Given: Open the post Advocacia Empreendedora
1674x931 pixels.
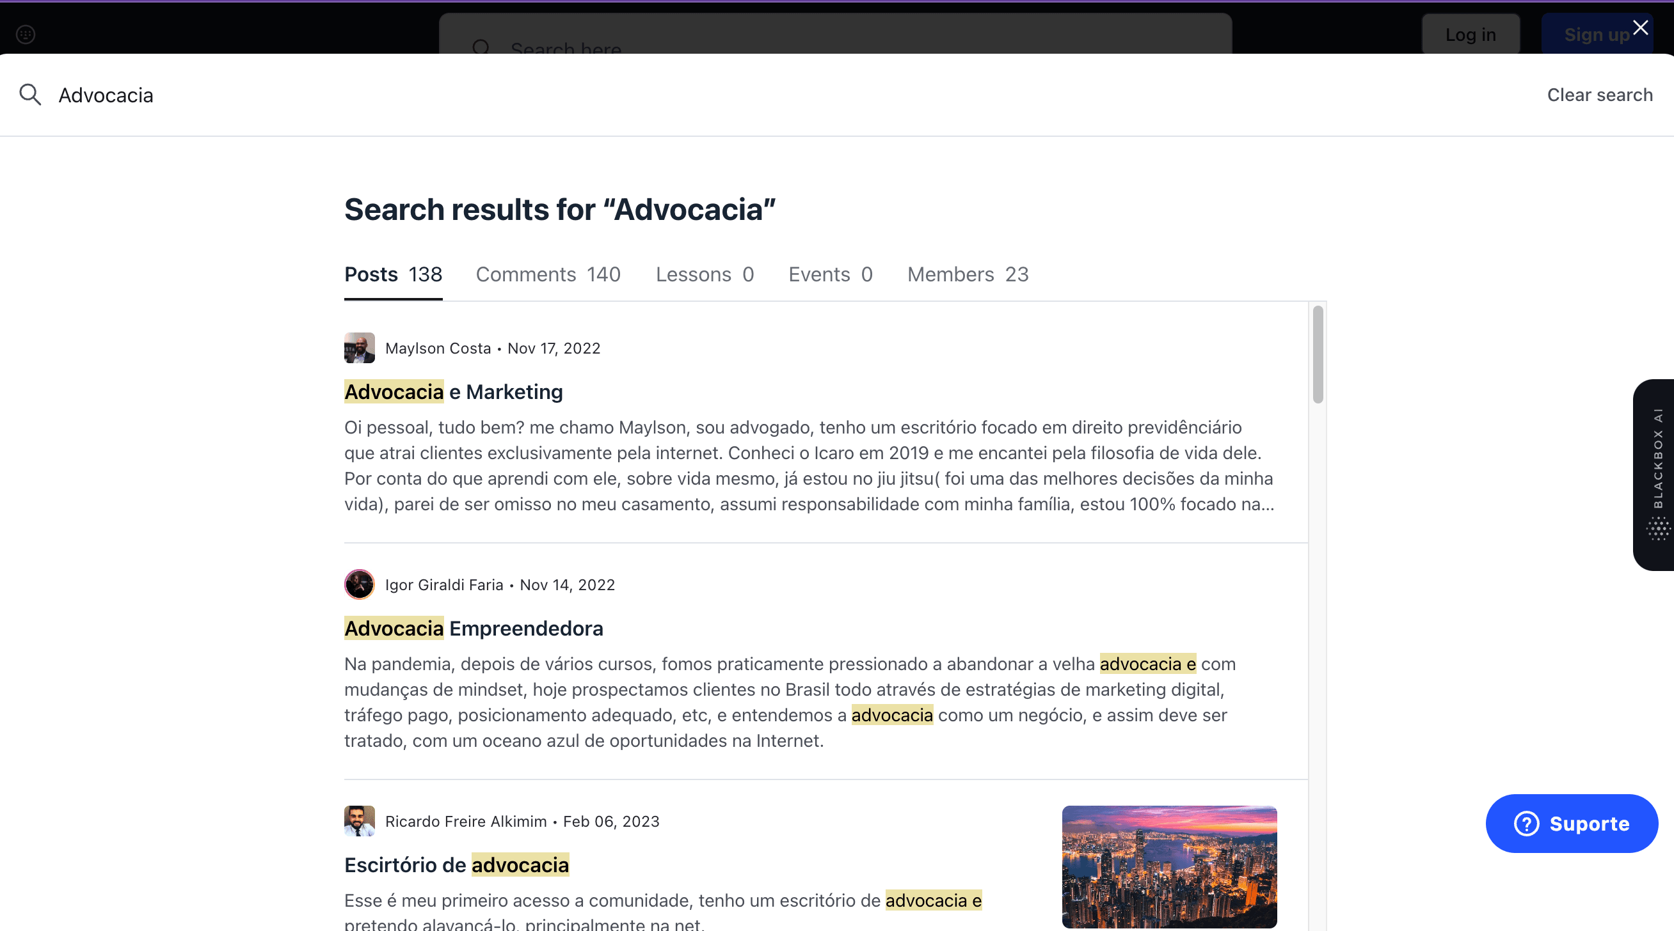Looking at the screenshot, I should click(x=474, y=628).
